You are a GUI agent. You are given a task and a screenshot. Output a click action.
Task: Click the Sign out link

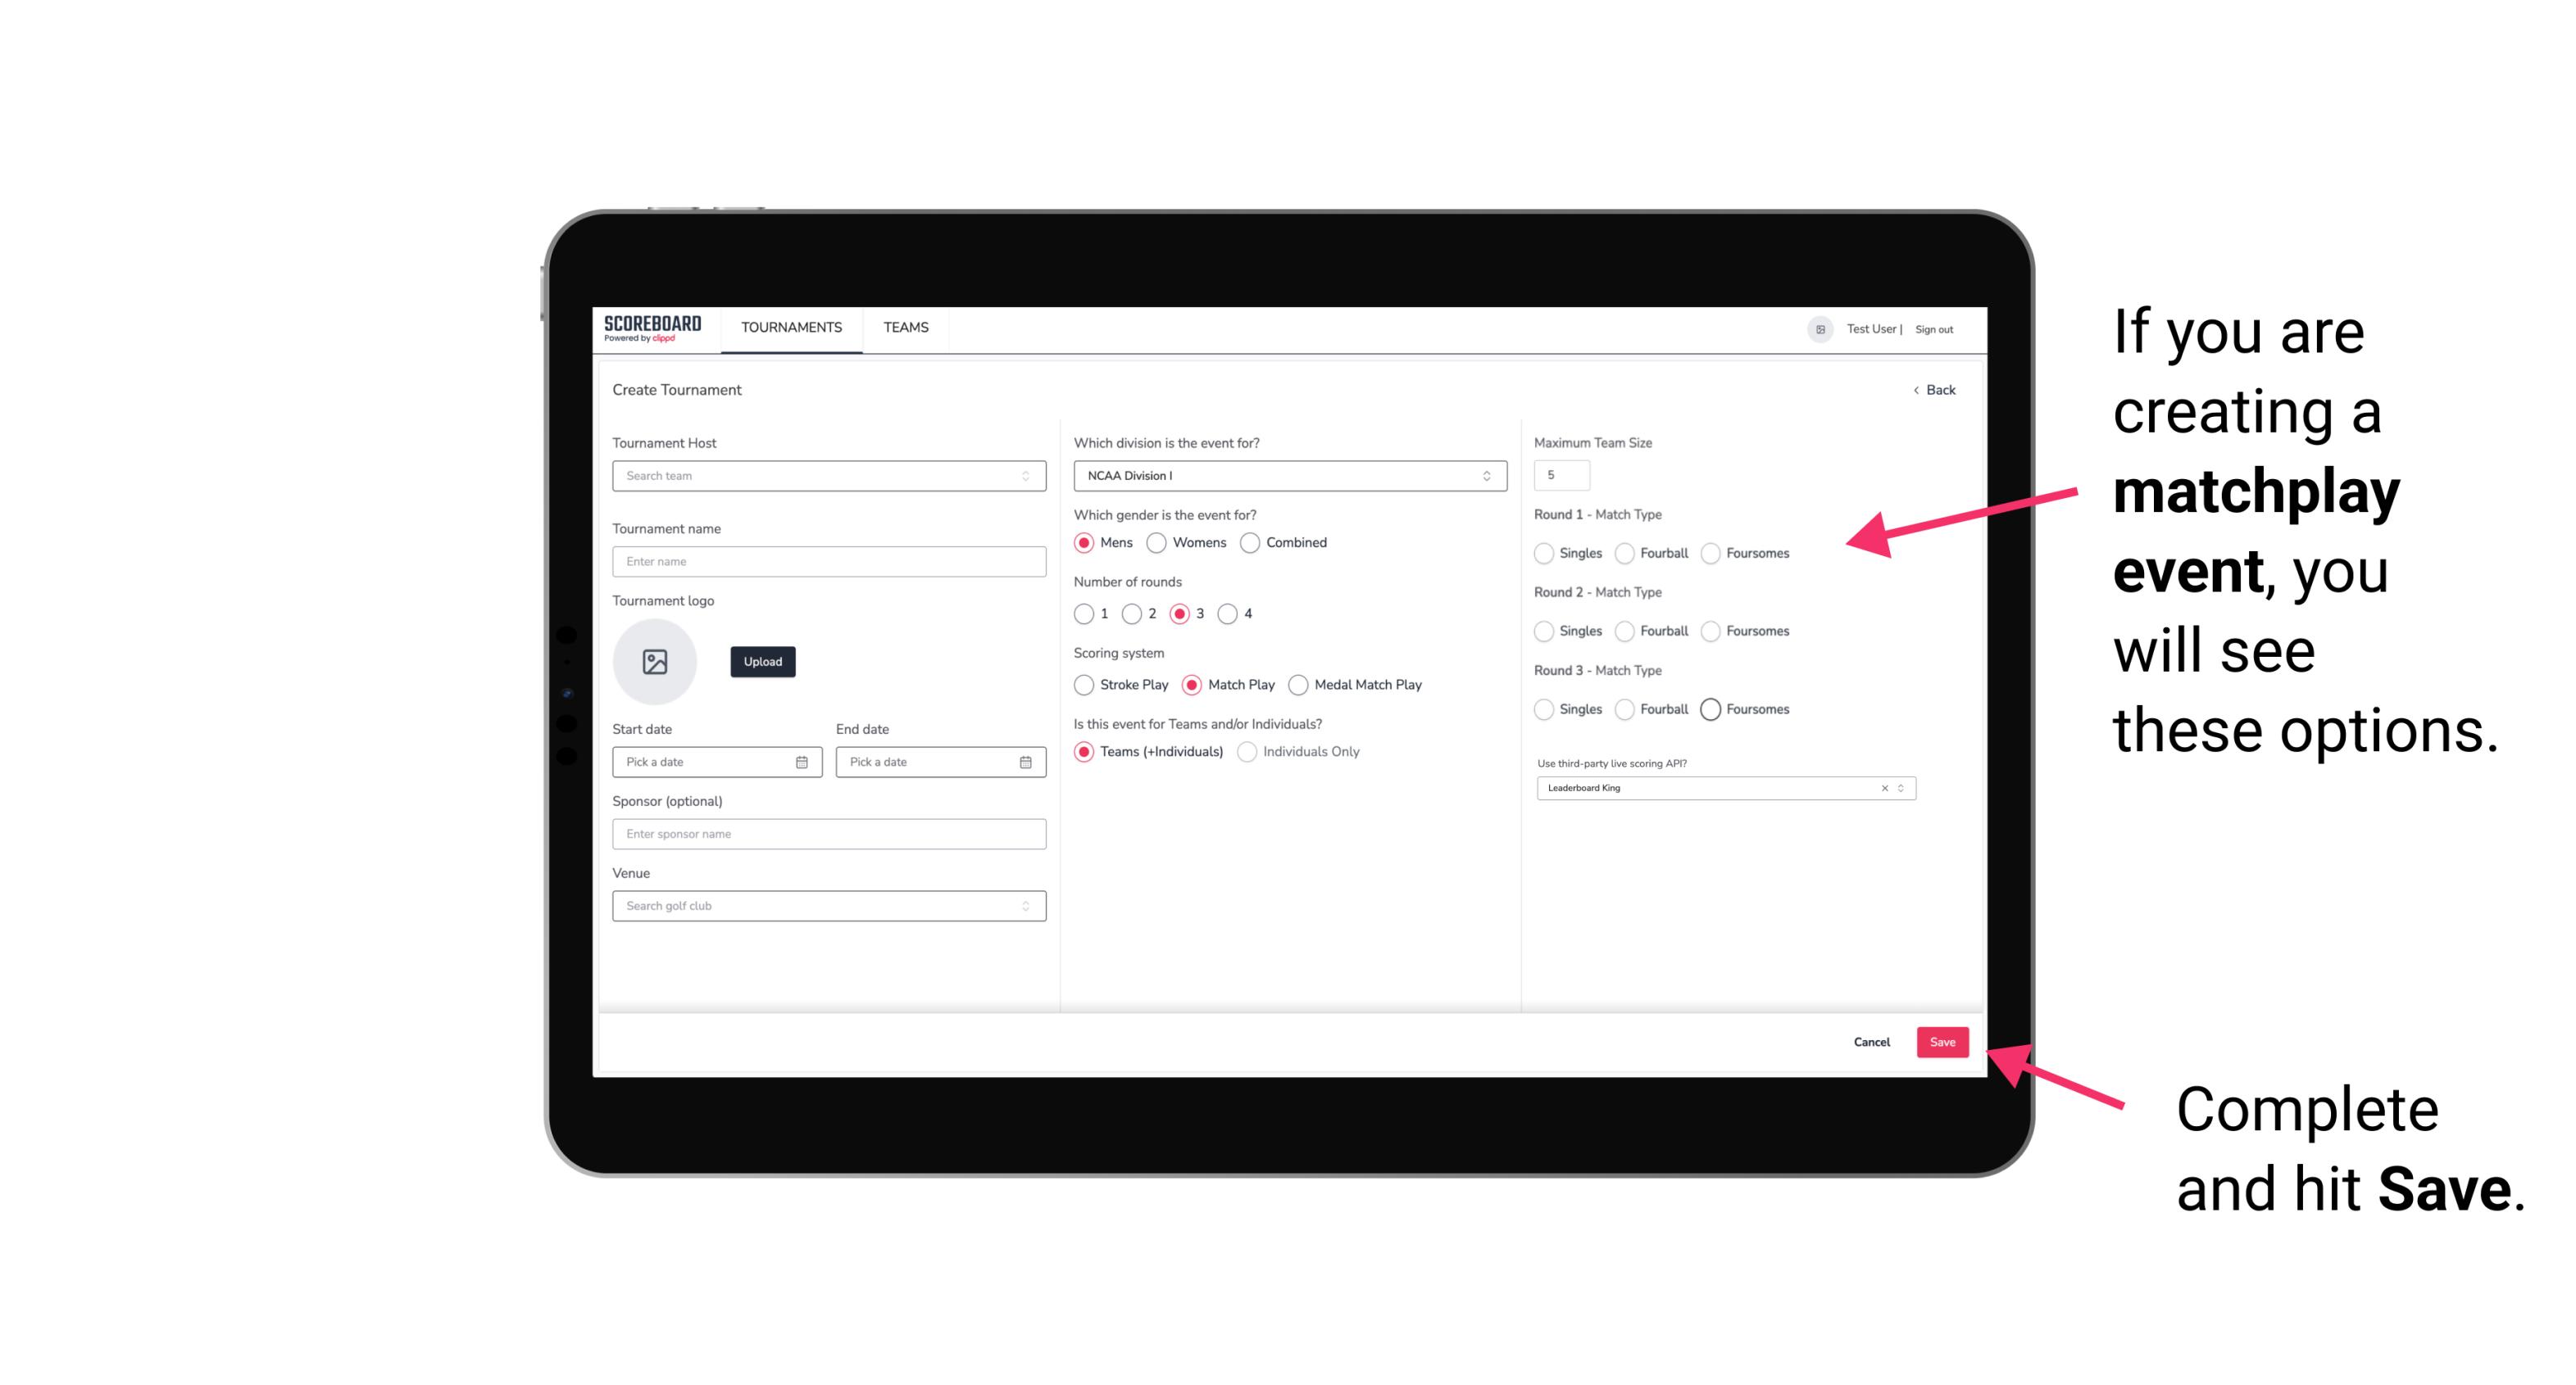[1931, 328]
